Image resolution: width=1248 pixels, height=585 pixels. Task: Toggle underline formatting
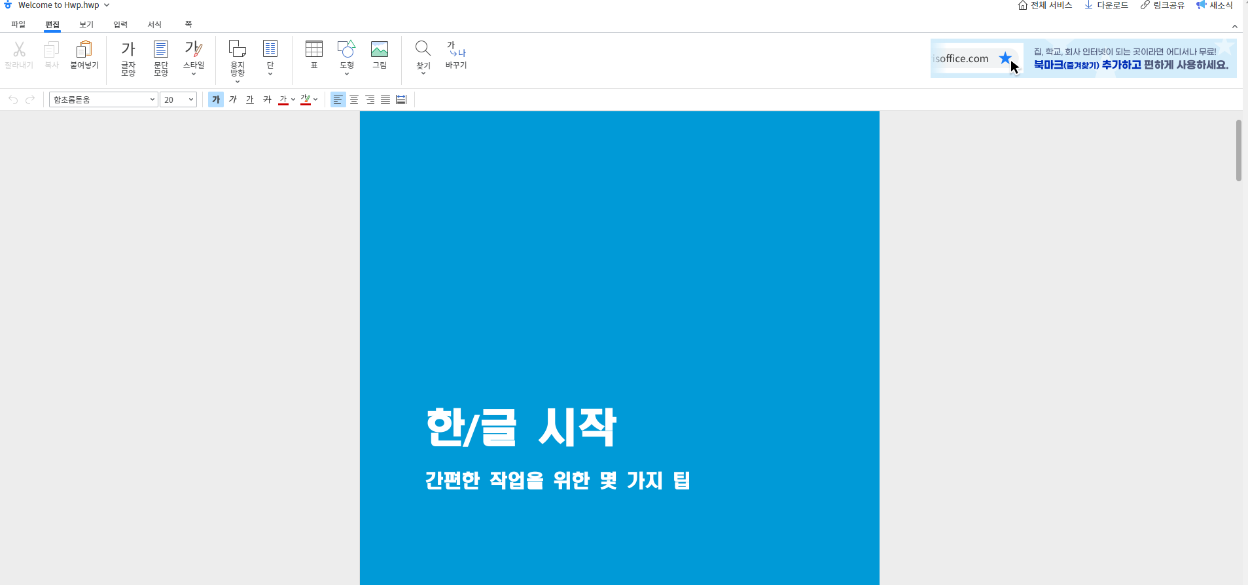pyautogui.click(x=250, y=99)
